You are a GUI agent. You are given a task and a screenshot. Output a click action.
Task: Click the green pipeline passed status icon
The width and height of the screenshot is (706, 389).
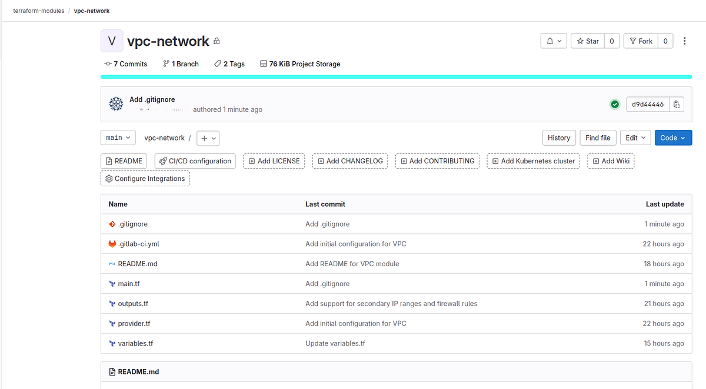pyautogui.click(x=615, y=104)
